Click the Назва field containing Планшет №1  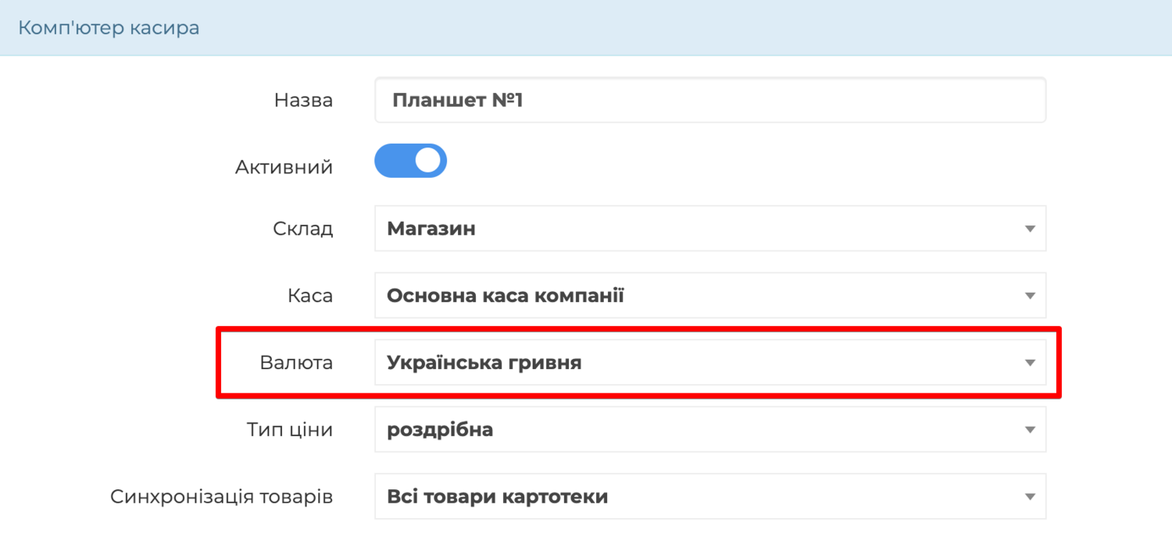pyautogui.click(x=710, y=100)
